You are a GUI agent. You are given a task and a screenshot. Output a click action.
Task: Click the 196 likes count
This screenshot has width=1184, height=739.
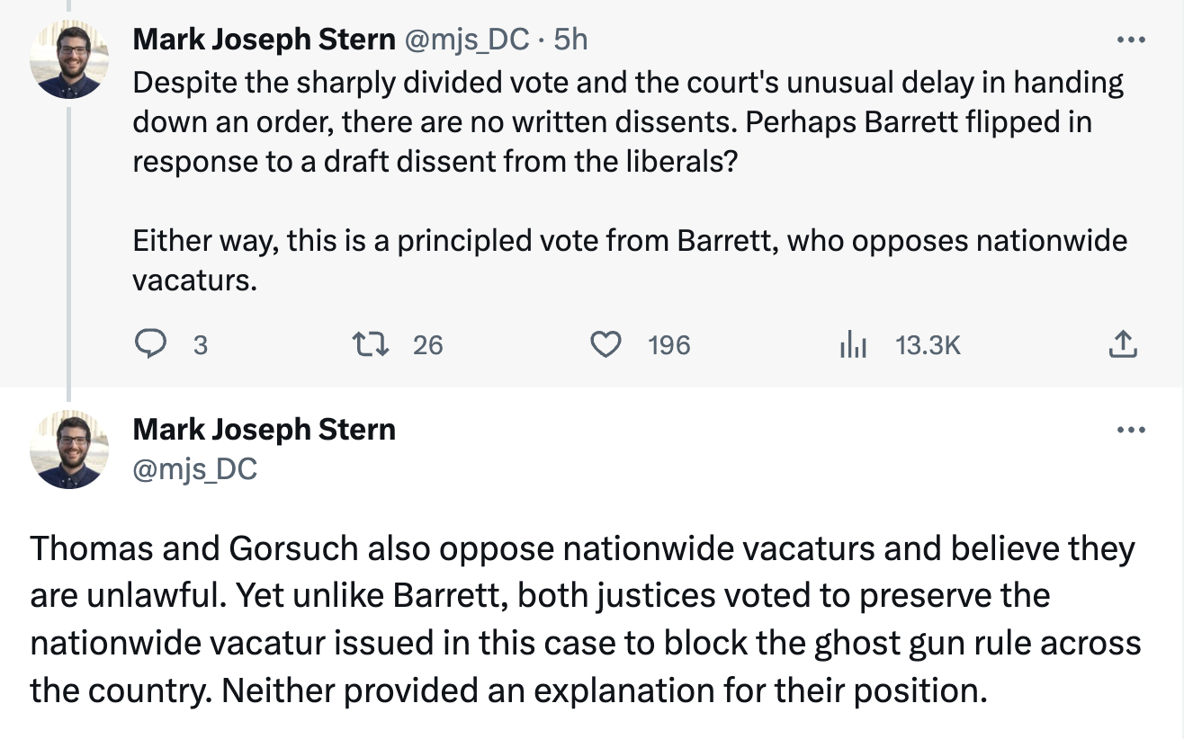(669, 344)
